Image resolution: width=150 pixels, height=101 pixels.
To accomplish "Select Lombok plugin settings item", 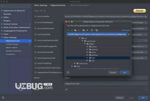I will click(x=12, y=44).
